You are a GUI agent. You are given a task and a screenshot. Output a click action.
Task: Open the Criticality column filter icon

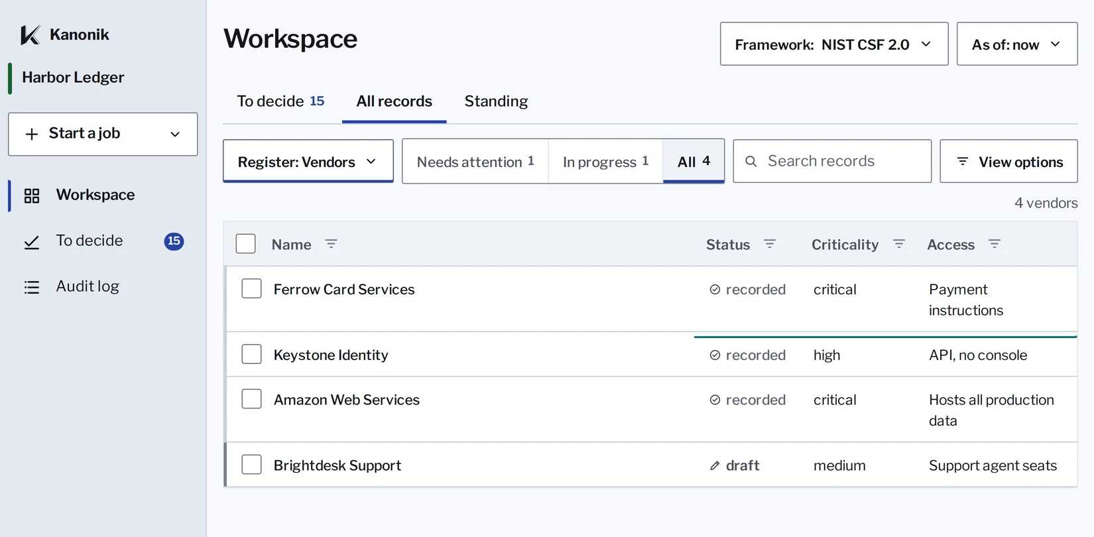(x=899, y=244)
